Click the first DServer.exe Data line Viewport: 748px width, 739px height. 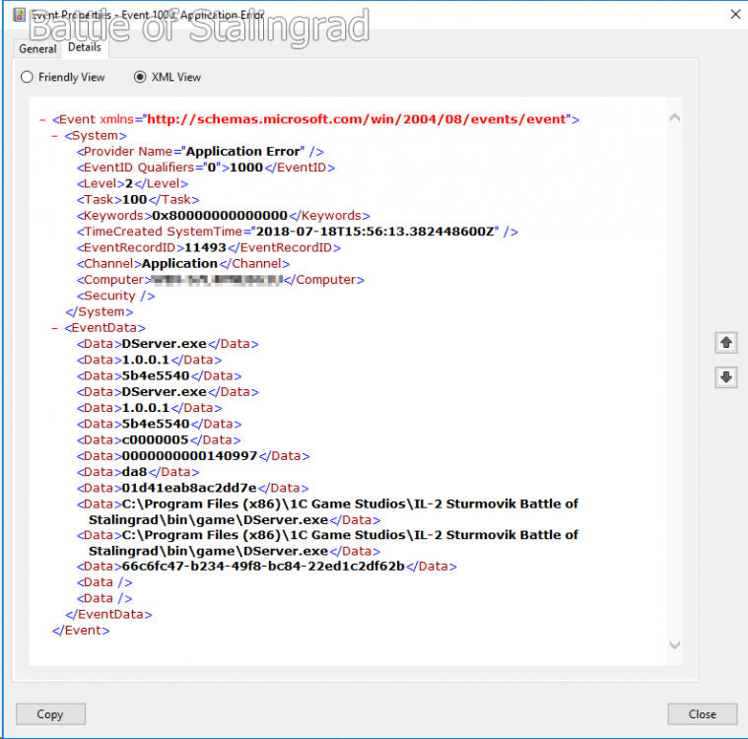coord(168,344)
